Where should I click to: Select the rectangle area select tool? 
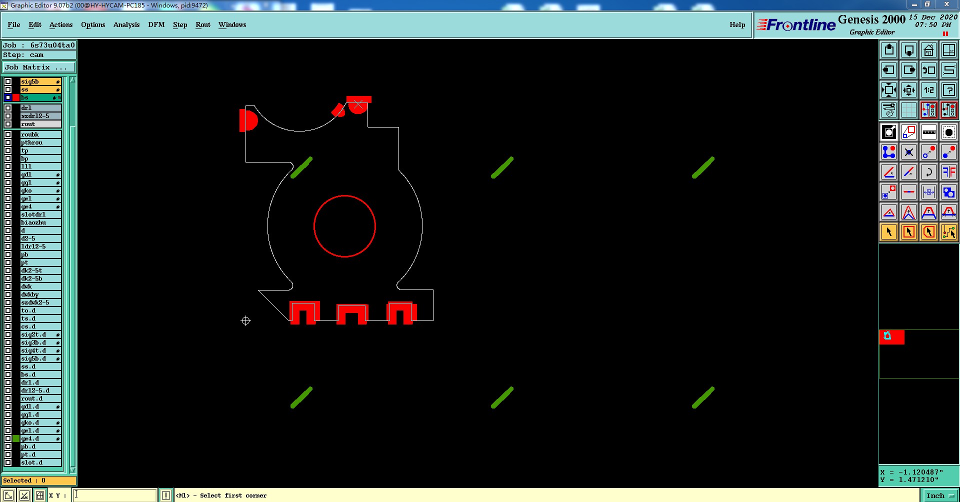909,232
